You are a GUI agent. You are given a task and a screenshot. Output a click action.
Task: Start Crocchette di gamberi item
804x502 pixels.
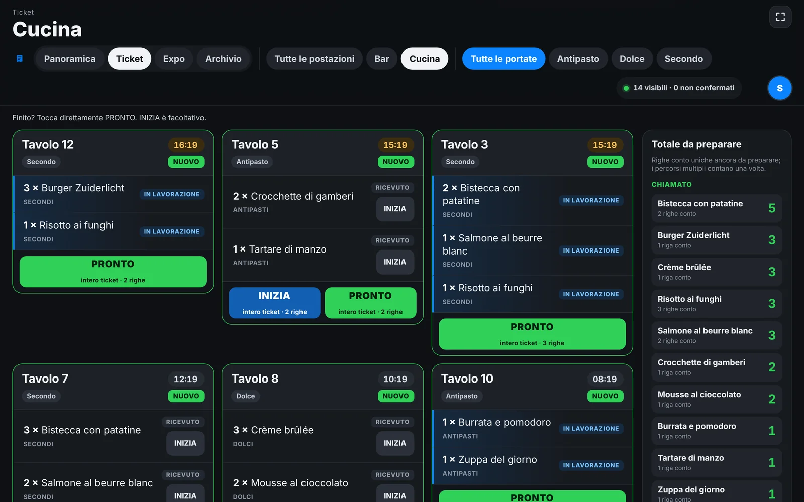(395, 209)
